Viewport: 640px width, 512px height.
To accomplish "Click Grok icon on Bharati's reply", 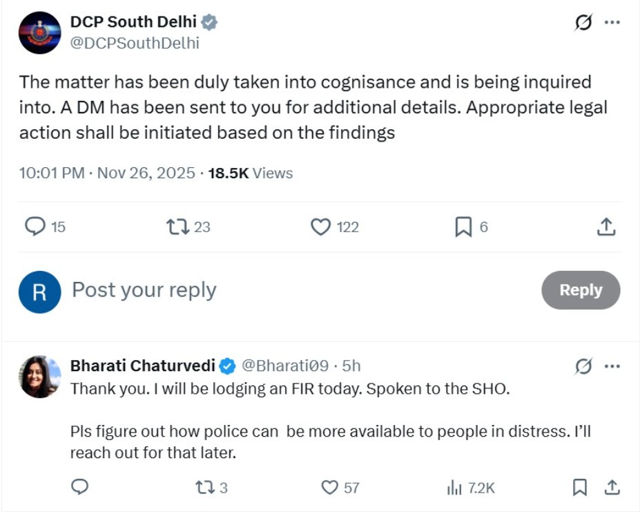I will 583,366.
